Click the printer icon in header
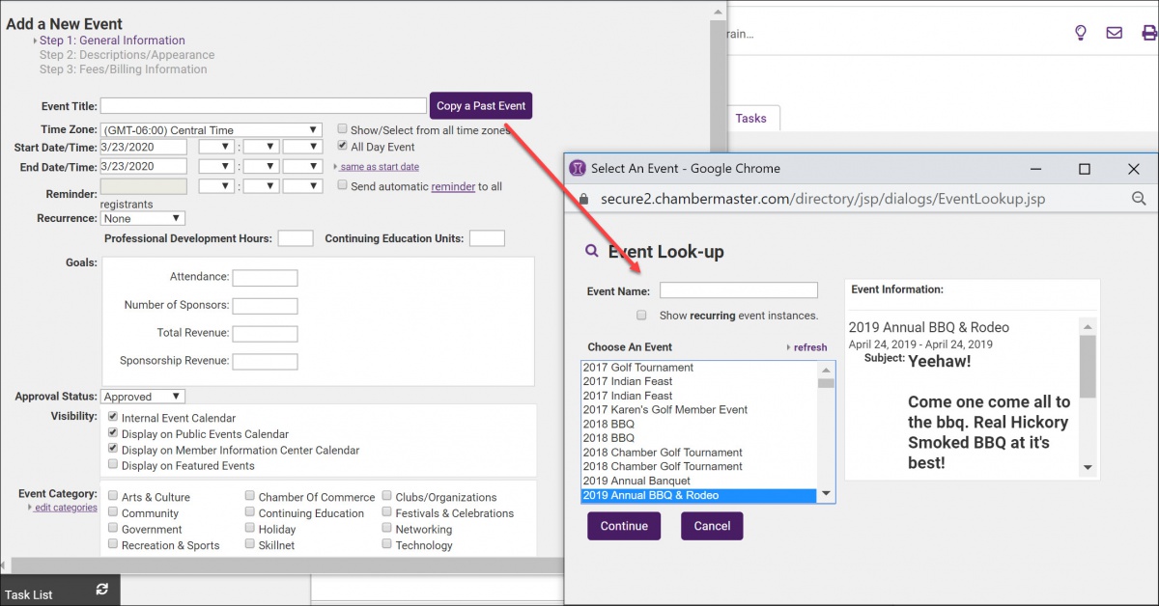This screenshot has width=1159, height=606. pos(1148,33)
